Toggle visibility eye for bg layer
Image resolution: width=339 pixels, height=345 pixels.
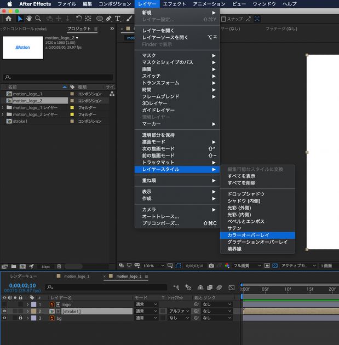tap(4, 318)
